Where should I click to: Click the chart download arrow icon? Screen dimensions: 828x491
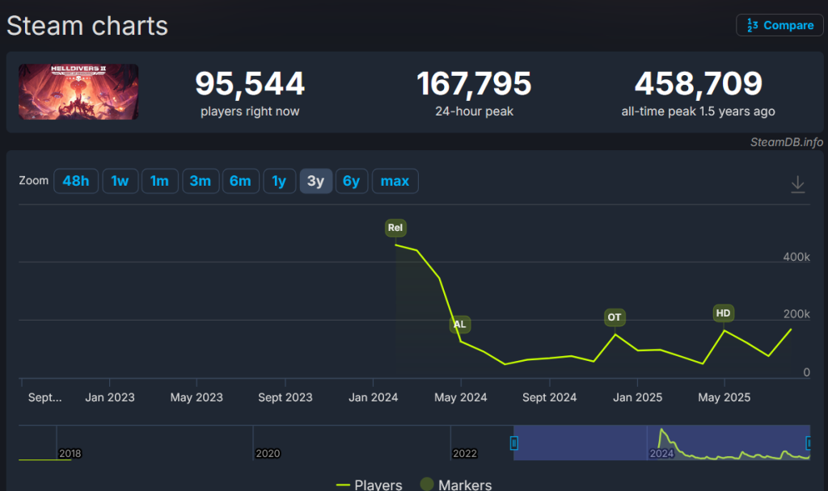(798, 184)
